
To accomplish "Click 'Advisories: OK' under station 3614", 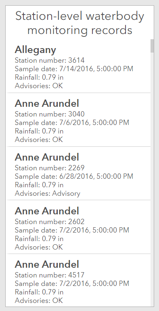I will [x=39, y=86].
